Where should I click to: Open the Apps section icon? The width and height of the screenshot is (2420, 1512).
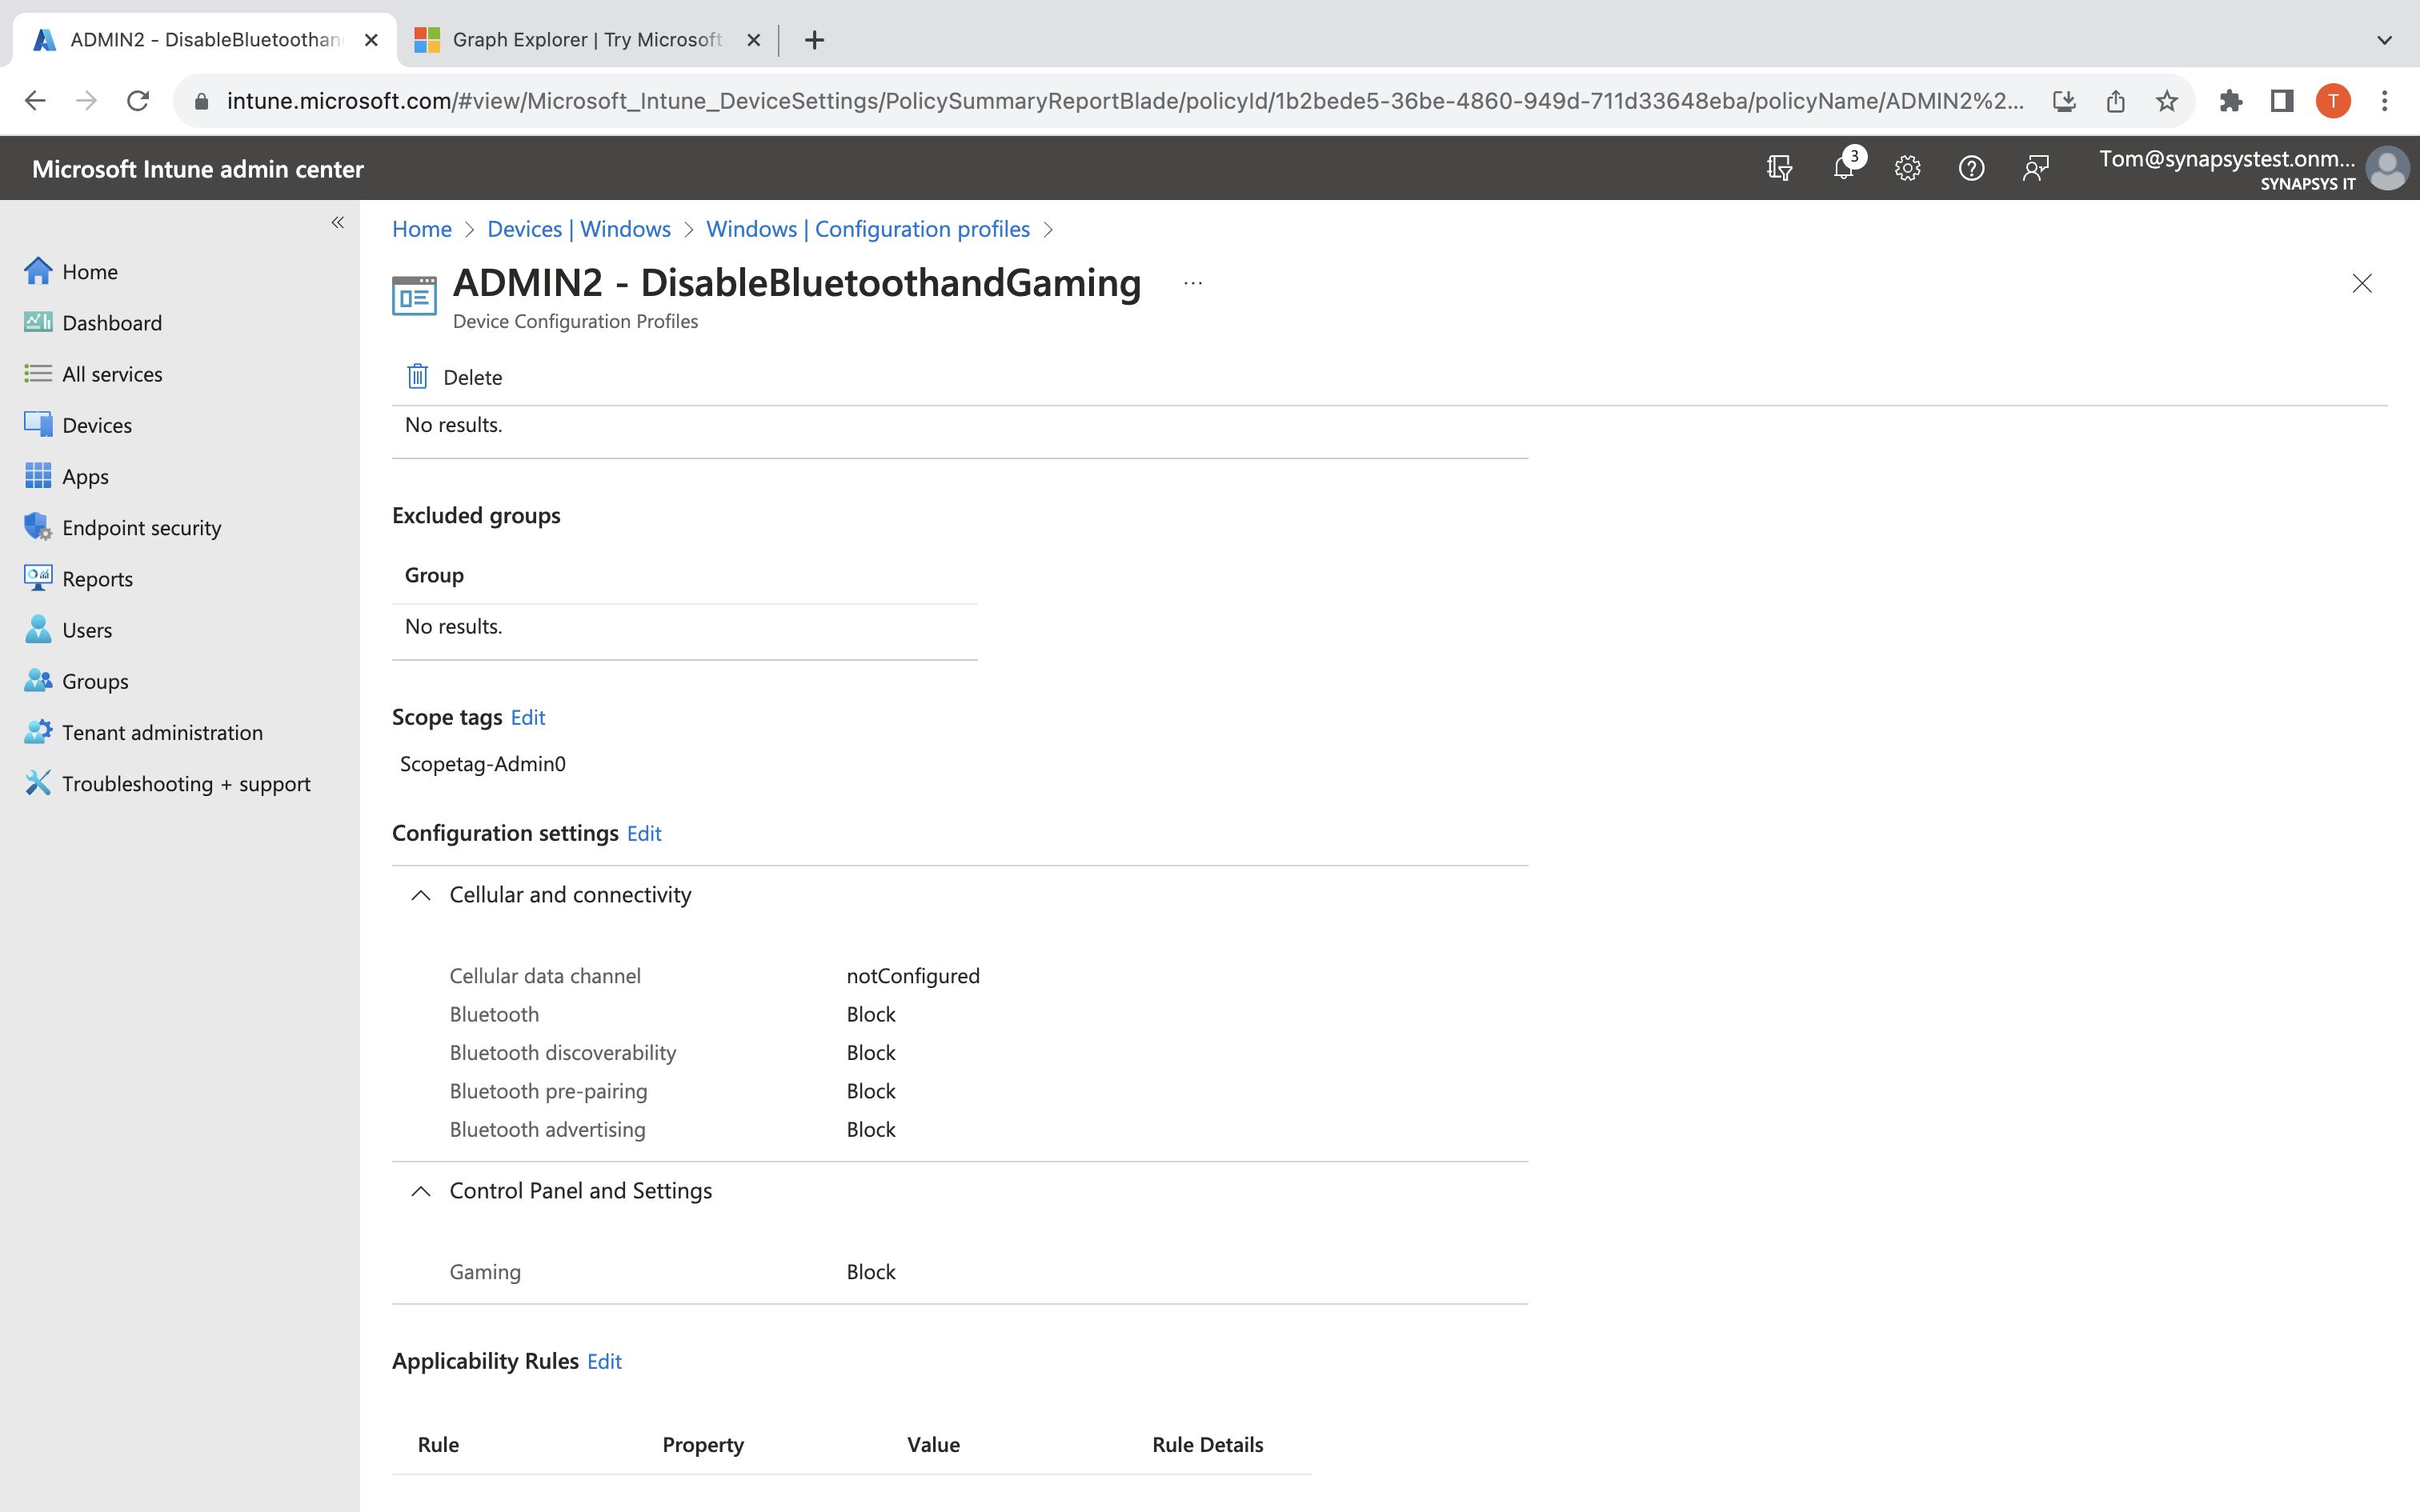pyautogui.click(x=37, y=476)
